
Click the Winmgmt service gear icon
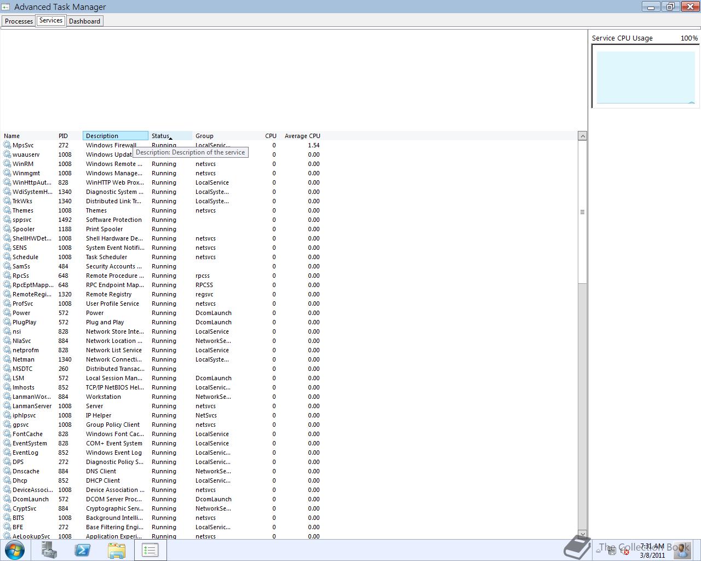7,173
